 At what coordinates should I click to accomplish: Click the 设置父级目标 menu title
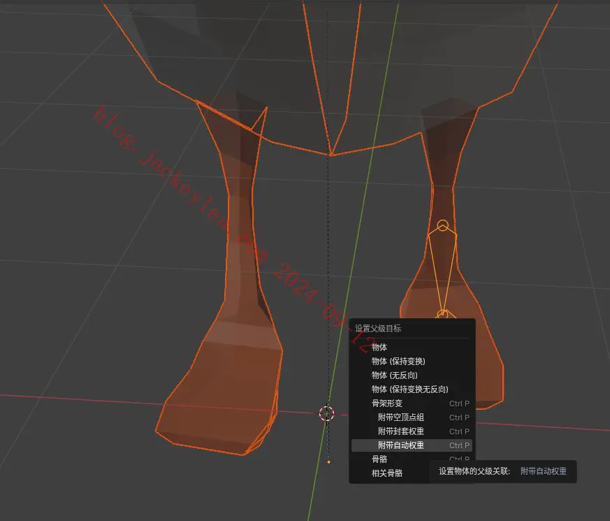point(378,328)
